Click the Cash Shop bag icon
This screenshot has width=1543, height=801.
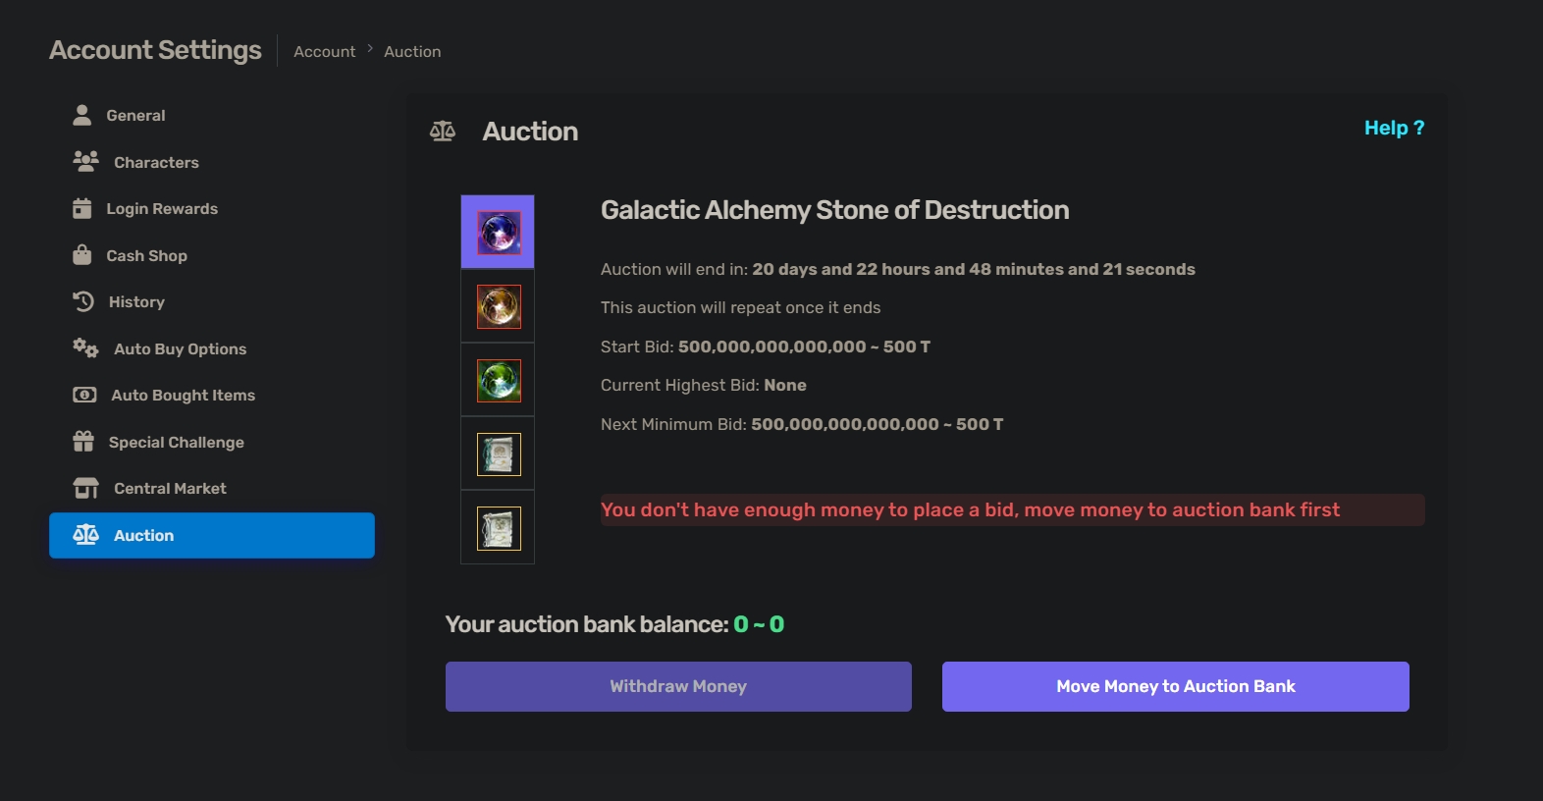pos(82,255)
